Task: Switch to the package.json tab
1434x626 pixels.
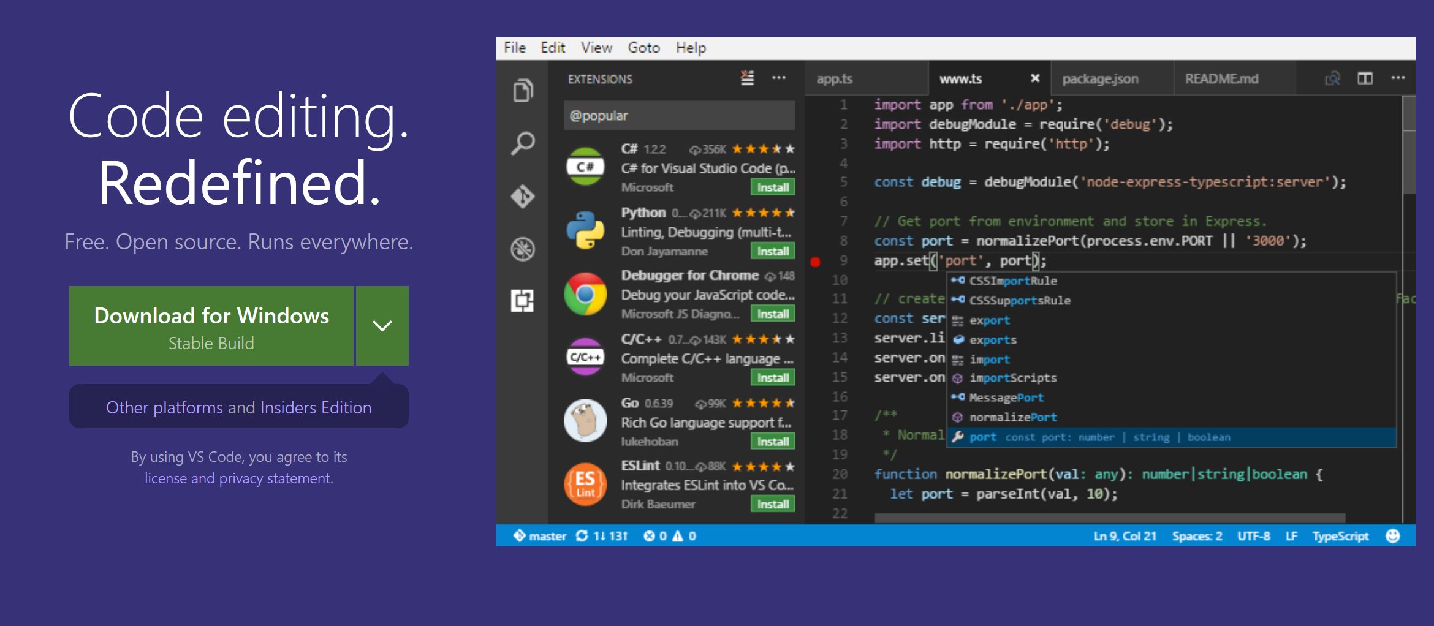Action: [x=1100, y=79]
